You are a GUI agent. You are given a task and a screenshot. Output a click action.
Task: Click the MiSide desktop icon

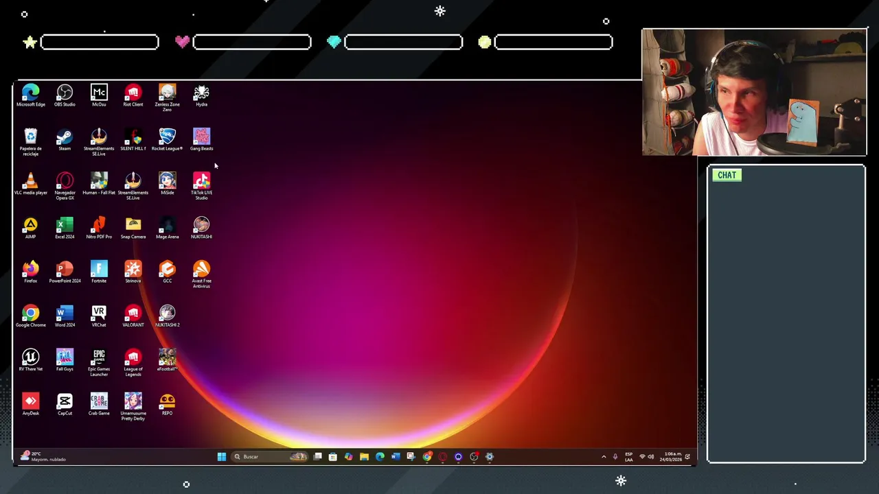[x=167, y=183]
